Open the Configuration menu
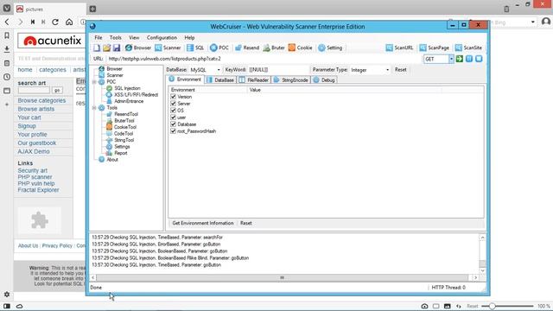The width and height of the screenshot is (553, 311). click(162, 37)
